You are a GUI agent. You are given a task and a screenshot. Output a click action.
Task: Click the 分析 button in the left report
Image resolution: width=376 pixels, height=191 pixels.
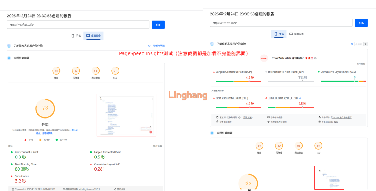pos(158,25)
